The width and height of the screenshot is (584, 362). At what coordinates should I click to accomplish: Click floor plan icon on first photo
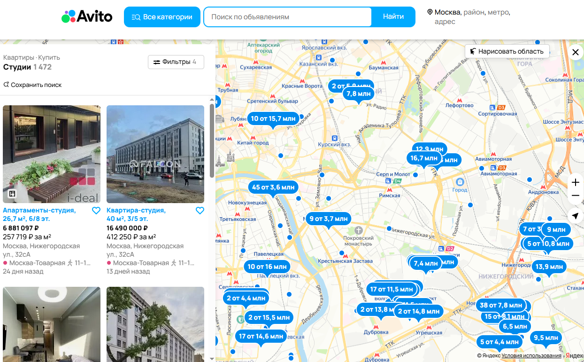tap(12, 194)
